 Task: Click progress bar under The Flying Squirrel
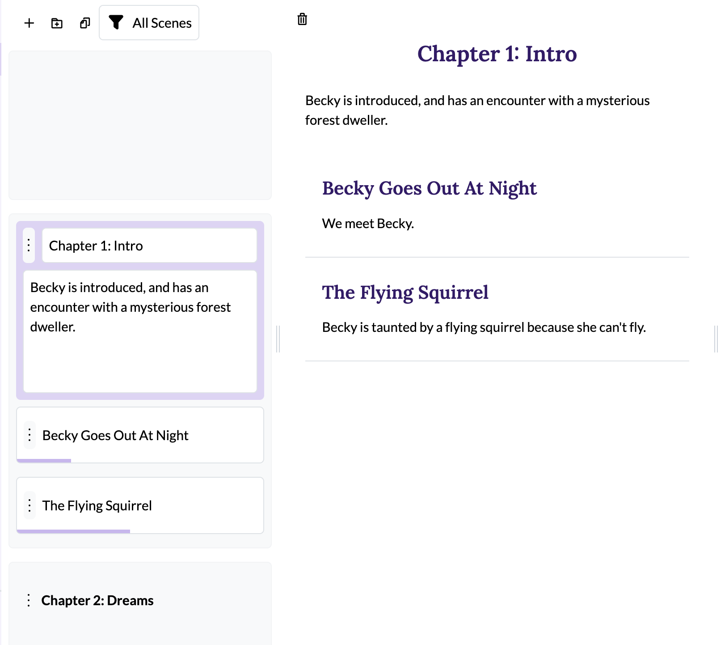[x=73, y=531]
